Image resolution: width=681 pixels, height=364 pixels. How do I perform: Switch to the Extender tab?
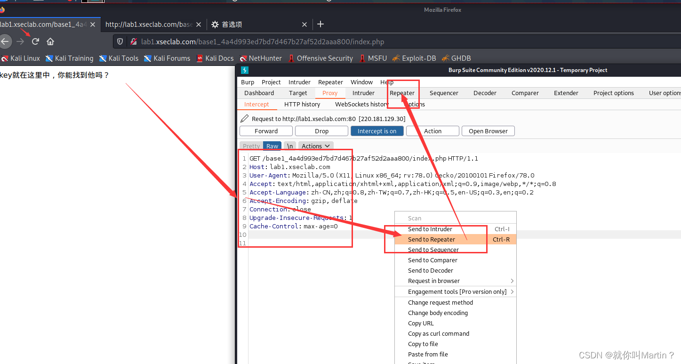(x=566, y=93)
